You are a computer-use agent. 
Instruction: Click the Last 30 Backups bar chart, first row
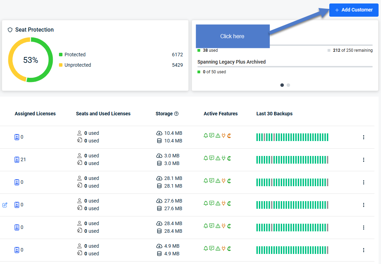(292, 137)
